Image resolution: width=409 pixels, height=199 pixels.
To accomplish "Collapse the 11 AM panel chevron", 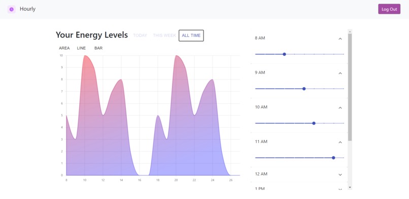I will pyautogui.click(x=340, y=142).
